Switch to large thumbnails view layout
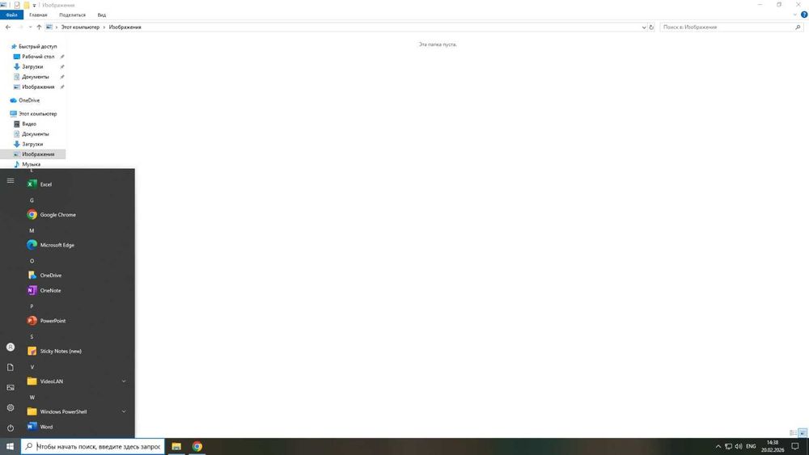The image size is (809, 455). coord(803,433)
